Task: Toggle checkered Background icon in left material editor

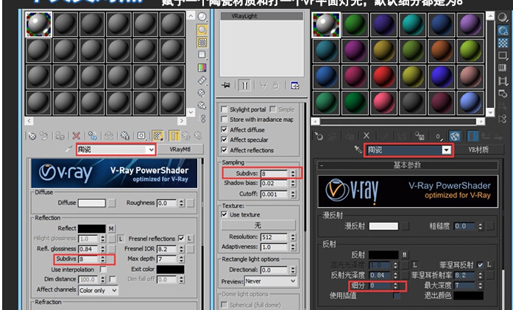Action: (202, 43)
